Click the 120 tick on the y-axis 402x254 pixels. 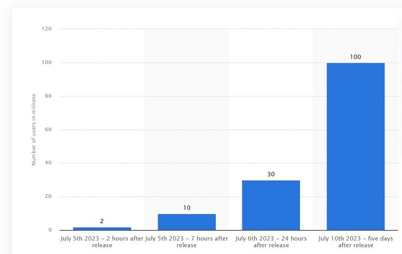pyautogui.click(x=47, y=29)
